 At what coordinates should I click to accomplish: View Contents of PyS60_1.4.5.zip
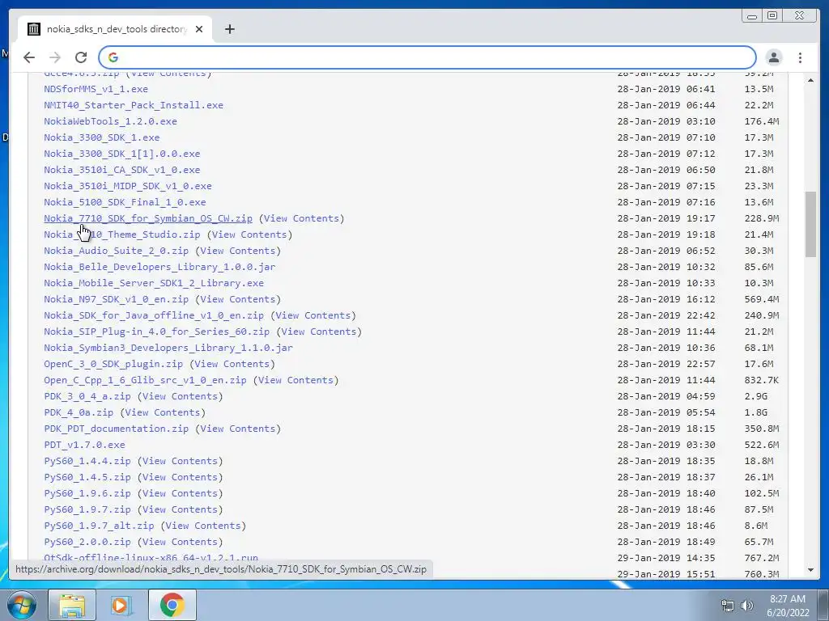tap(180, 477)
